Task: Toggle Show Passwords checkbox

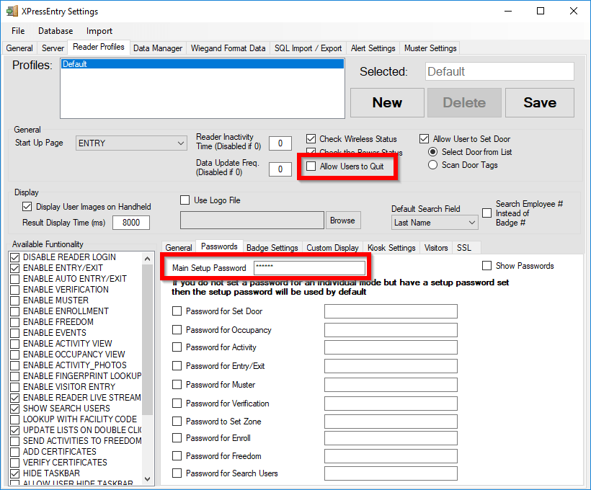Action: pyautogui.click(x=487, y=266)
